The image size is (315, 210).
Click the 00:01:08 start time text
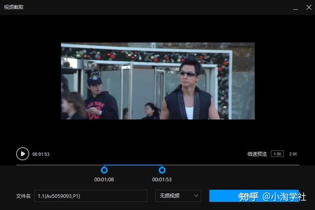click(104, 180)
